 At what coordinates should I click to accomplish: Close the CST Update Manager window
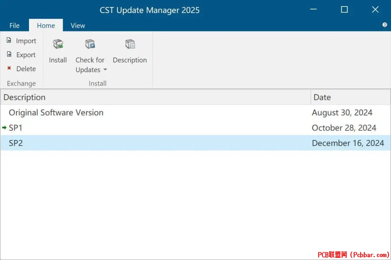point(375,9)
